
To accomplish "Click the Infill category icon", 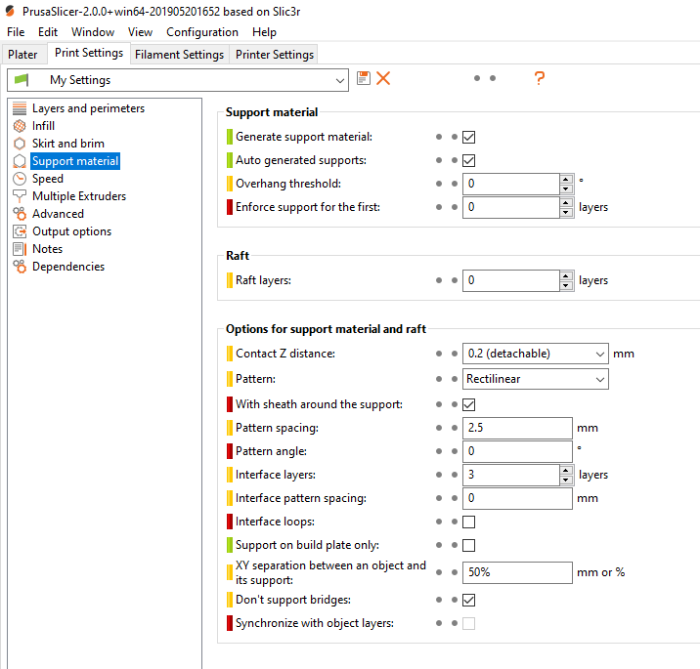I will (20, 126).
